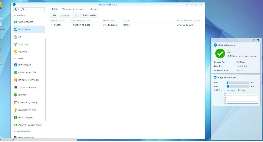
Task: Switch to Yönlendirici Yapılandırması tab
Action: pos(74,9)
